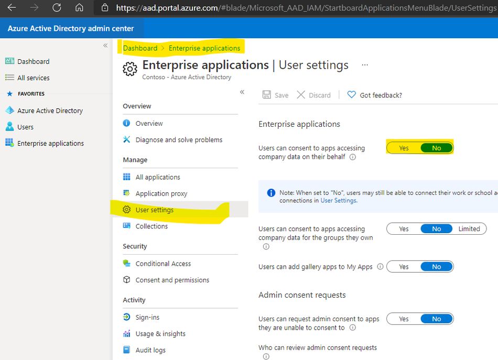Go back using browser back arrow
The height and width of the screenshot is (360, 498).
tap(12, 7)
